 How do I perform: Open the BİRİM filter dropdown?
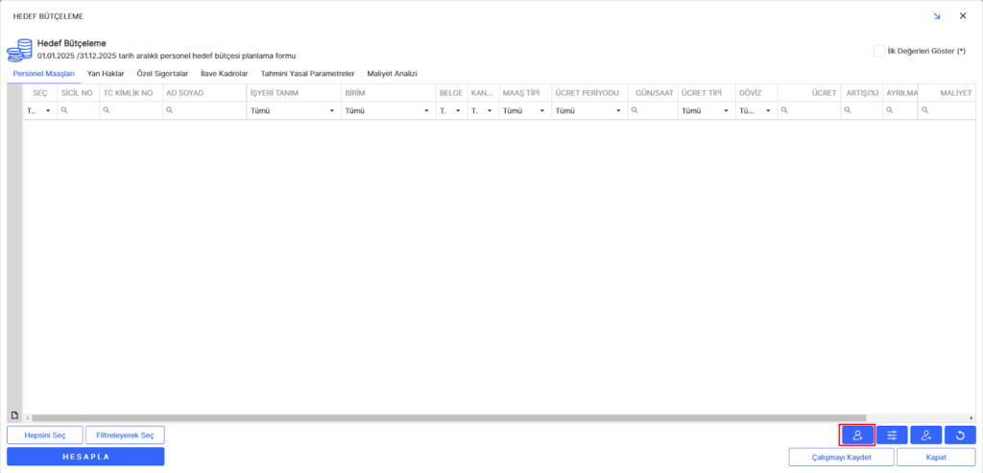pos(426,111)
